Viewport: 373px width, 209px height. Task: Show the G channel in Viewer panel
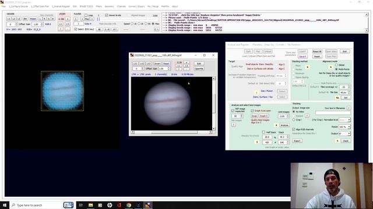click(49, 19)
